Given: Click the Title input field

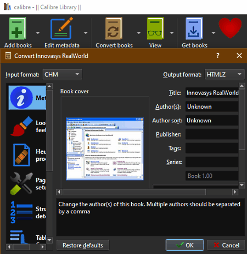Looking at the screenshot, I should pyautogui.click(x=212, y=93).
